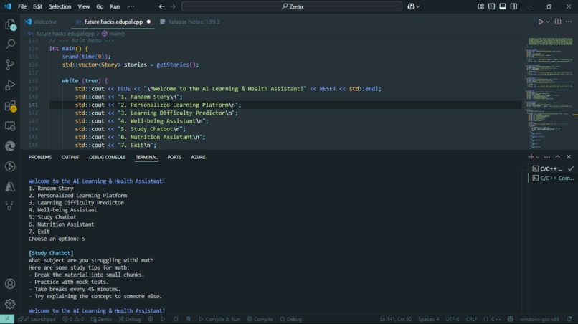The image size is (578, 324).
Task: Expand the Run button dropdown arrow
Action: pos(548,22)
